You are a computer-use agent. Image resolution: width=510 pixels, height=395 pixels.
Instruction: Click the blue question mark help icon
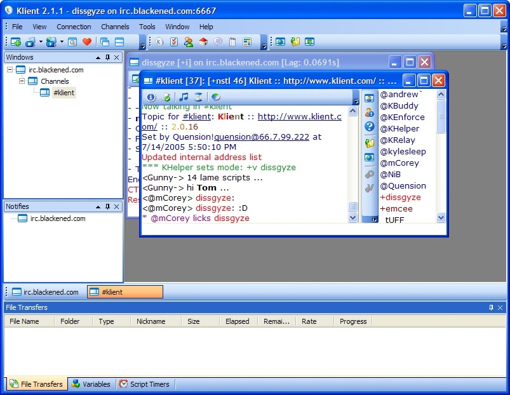369,126
